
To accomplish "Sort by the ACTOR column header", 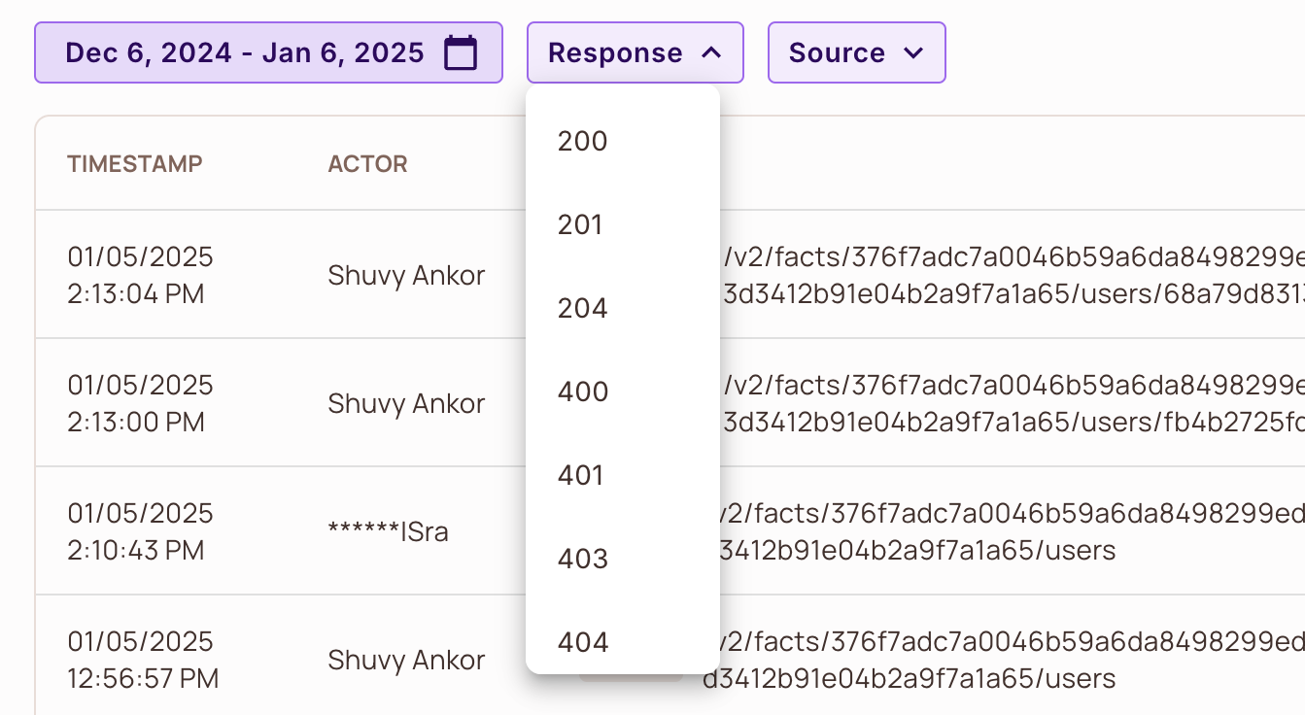I will click(367, 164).
